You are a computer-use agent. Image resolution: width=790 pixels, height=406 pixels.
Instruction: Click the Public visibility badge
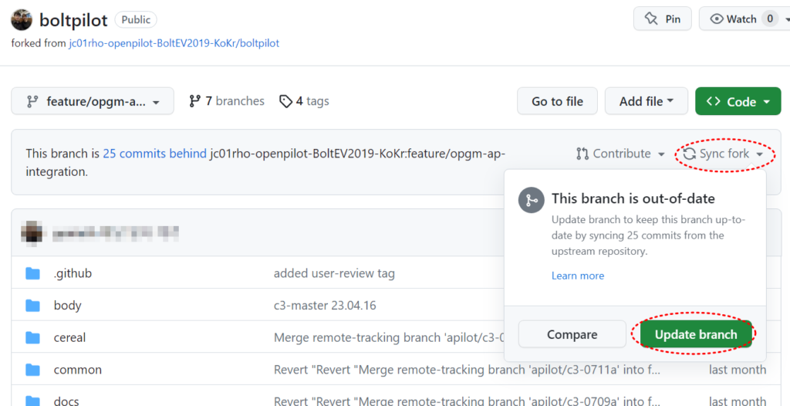click(x=136, y=19)
